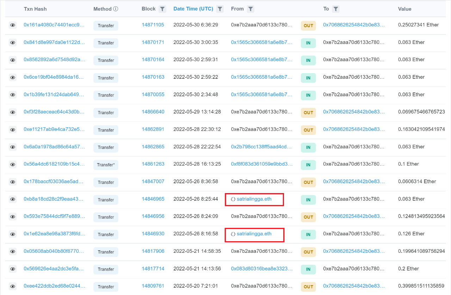Image resolution: width=451 pixels, height=295 pixels.
Task: Click Transfer method badge for block 14871105
Action: point(106,26)
